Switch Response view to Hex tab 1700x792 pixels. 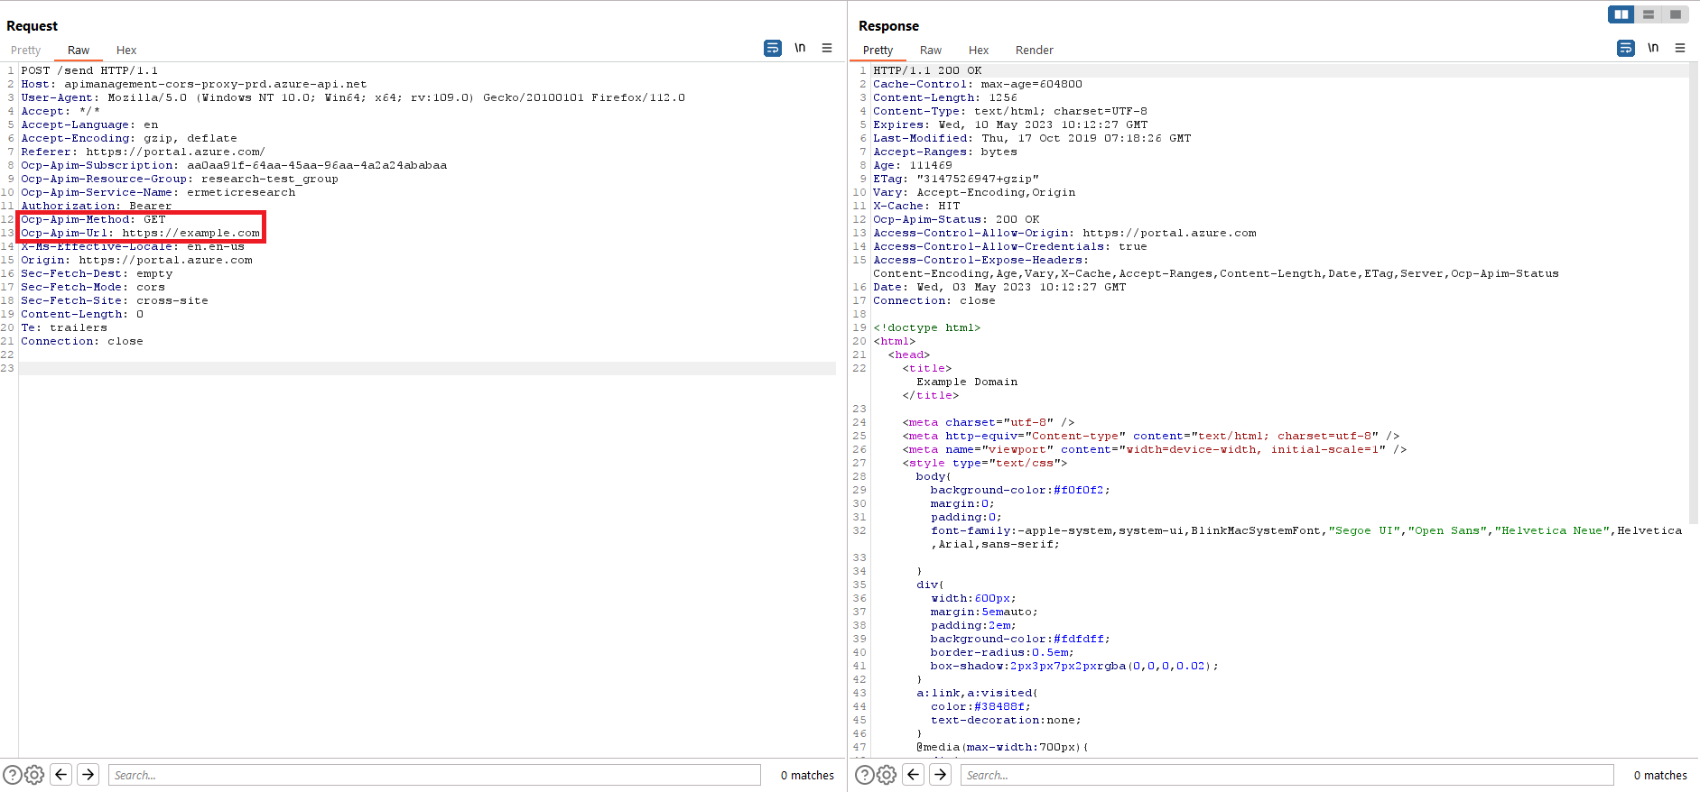(x=979, y=51)
